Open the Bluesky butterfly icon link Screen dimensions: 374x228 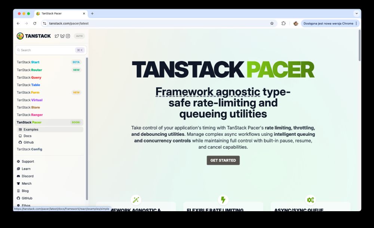coord(62,36)
